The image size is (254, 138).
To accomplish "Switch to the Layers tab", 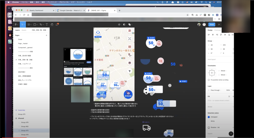I will pos(17,30).
